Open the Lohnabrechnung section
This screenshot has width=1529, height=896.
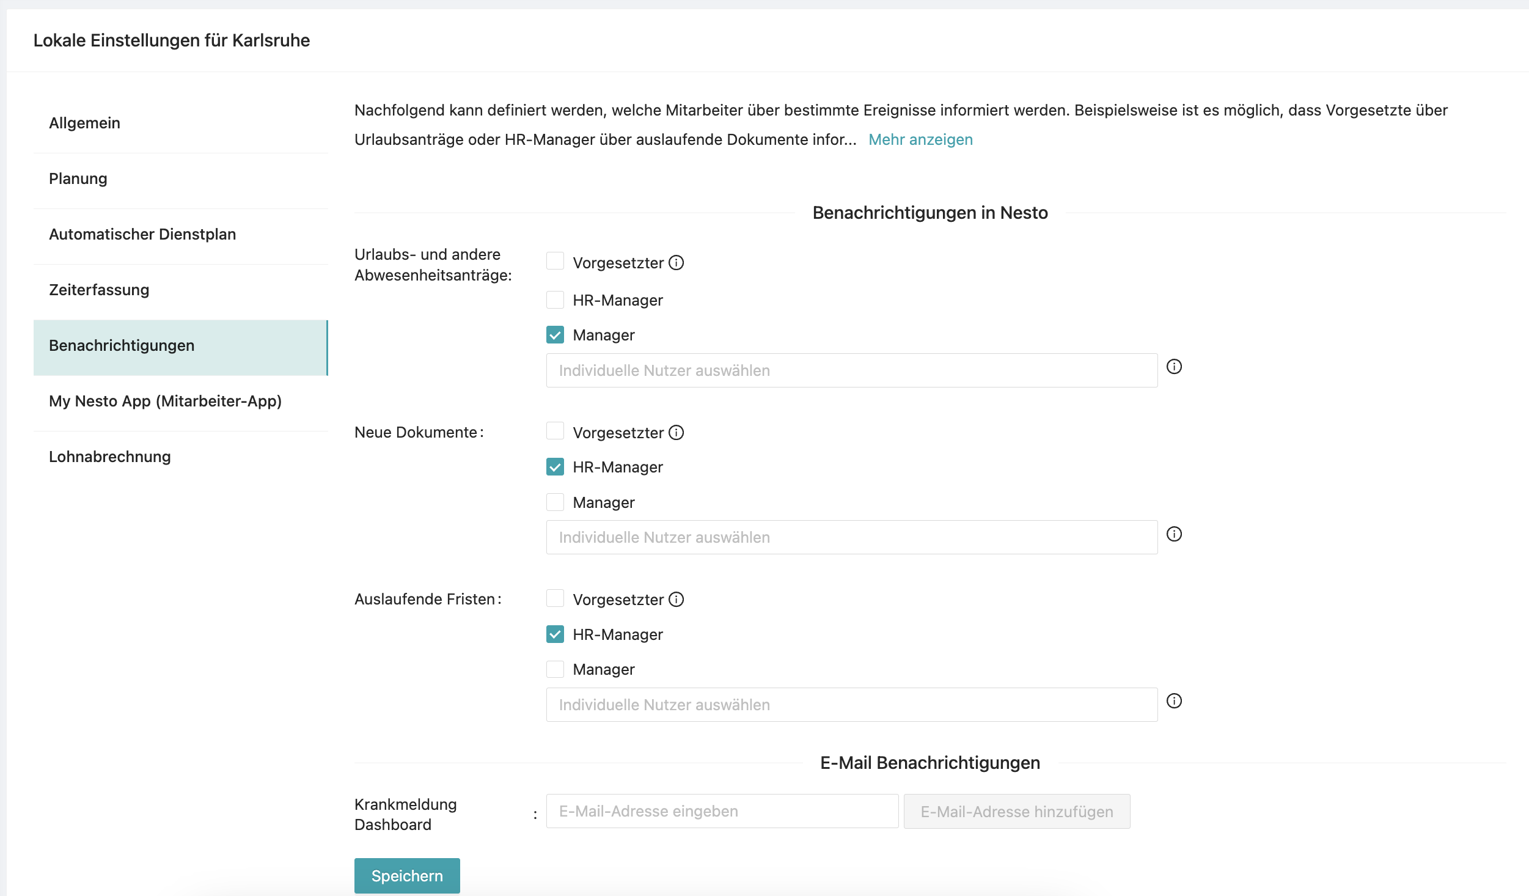(109, 456)
